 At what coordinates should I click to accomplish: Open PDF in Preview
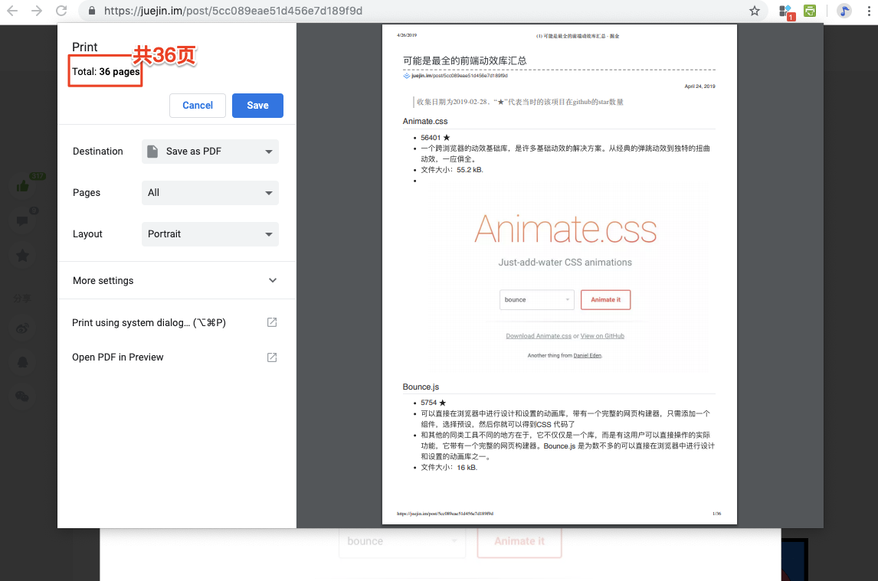118,357
